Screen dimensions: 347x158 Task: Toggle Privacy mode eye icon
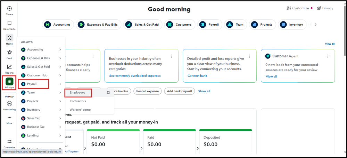[319, 8]
